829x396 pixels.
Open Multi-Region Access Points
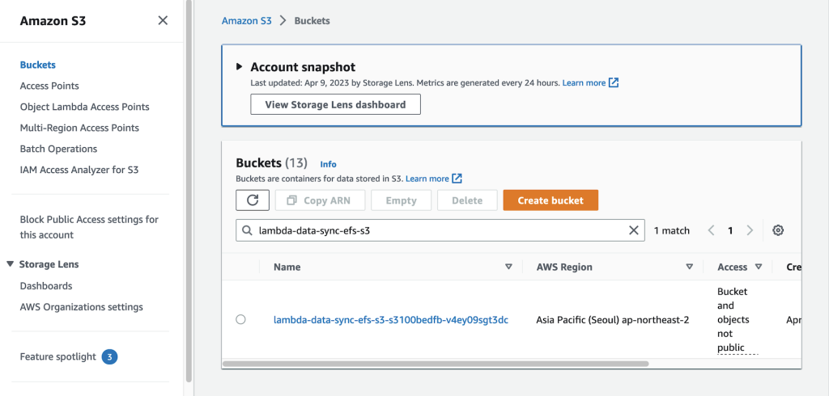click(79, 128)
